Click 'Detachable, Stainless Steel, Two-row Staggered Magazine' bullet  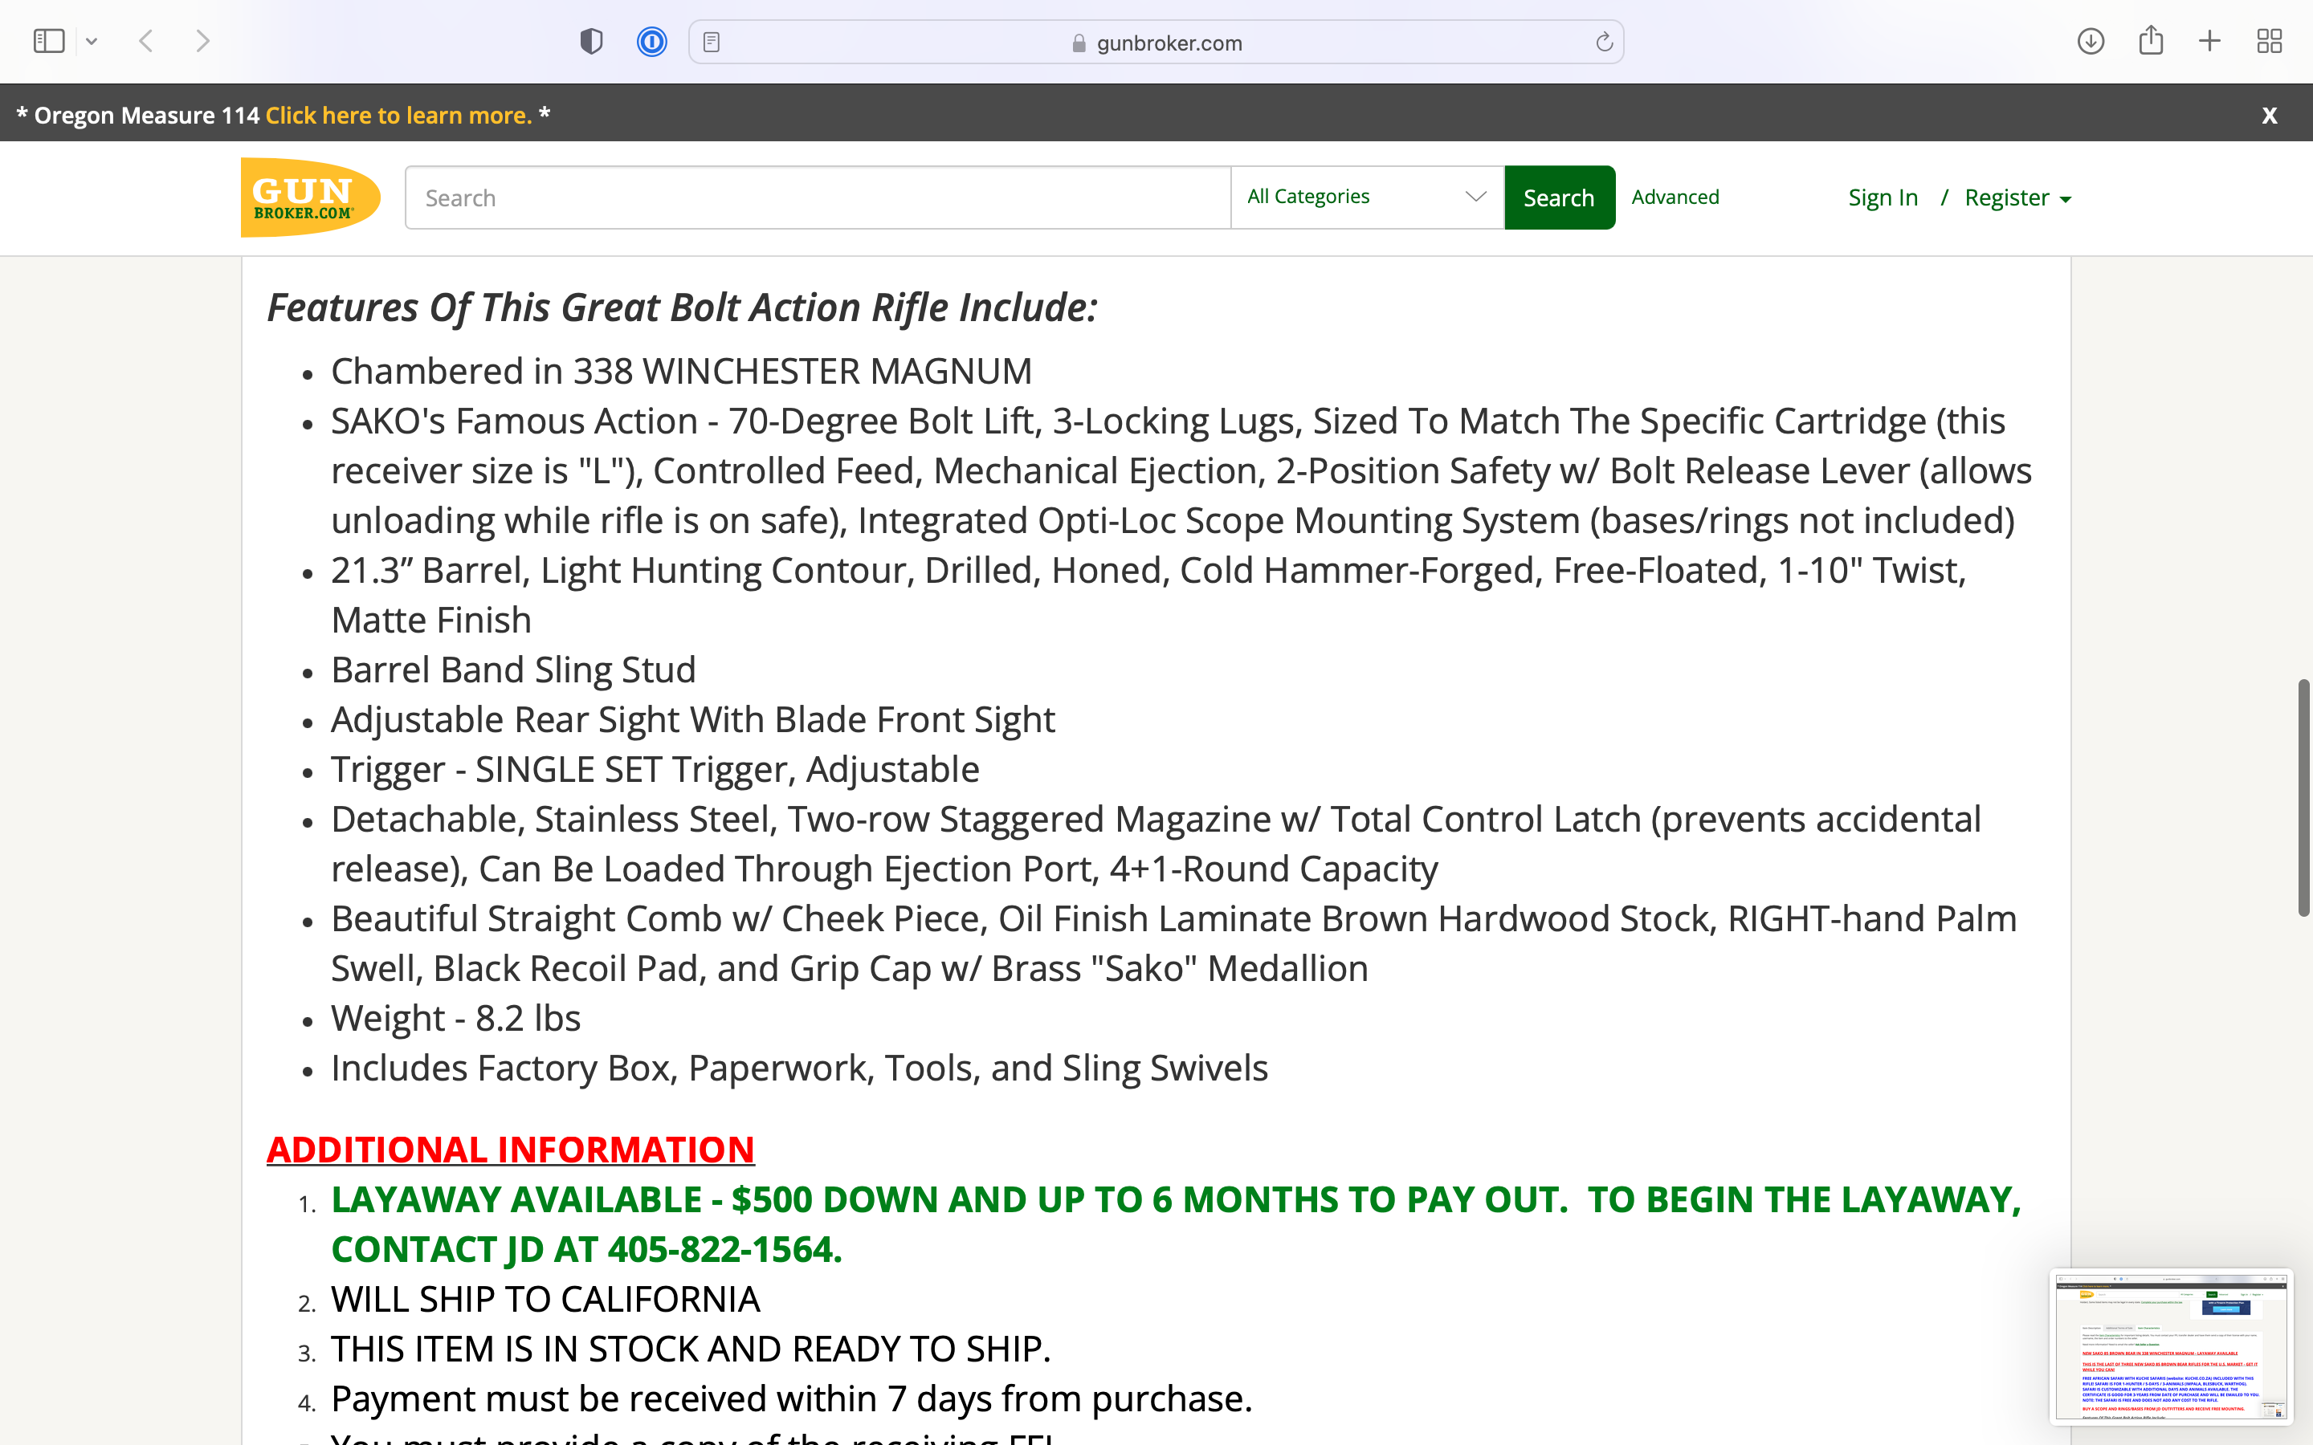point(1156,844)
